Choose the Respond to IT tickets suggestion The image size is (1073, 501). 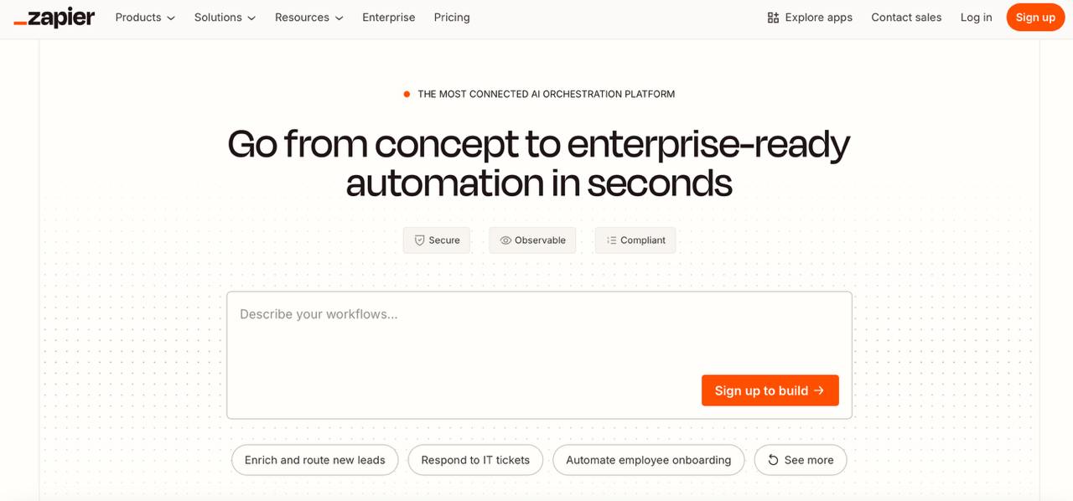pyautogui.click(x=475, y=460)
